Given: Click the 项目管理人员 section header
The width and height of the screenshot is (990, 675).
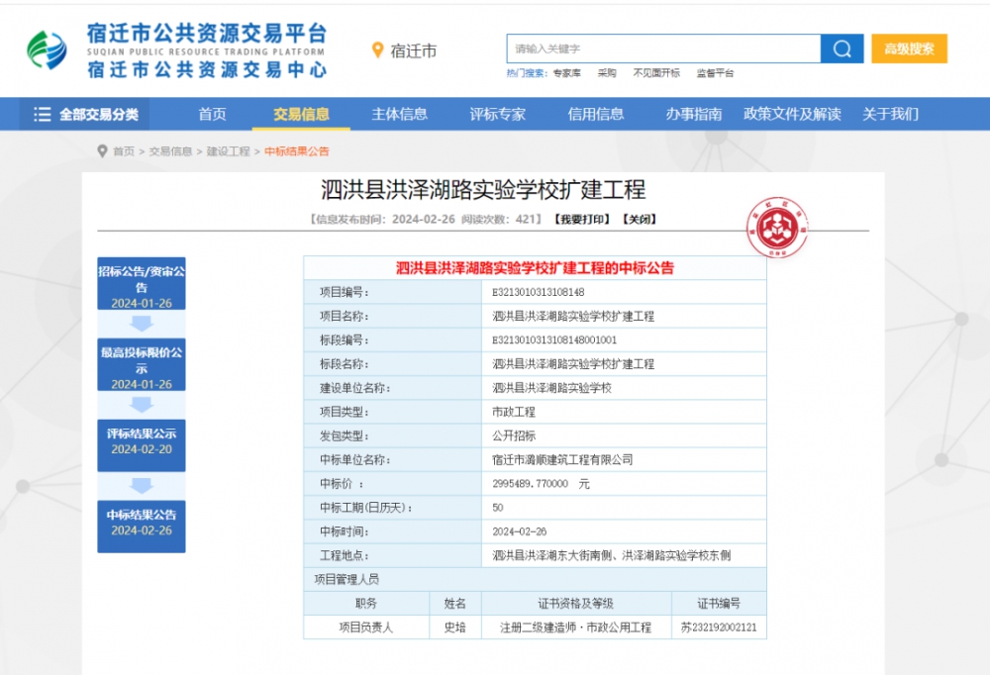Looking at the screenshot, I should (346, 580).
